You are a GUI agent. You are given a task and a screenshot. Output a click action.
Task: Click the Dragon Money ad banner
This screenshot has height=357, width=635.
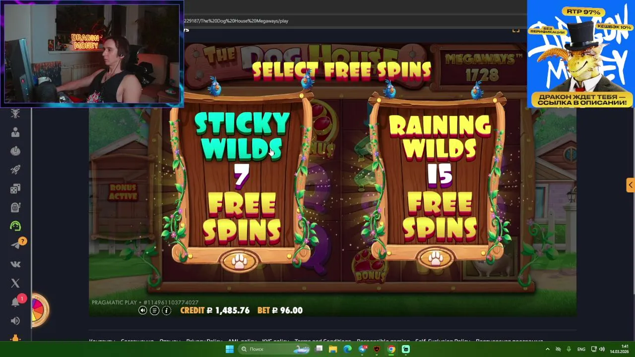click(x=580, y=54)
